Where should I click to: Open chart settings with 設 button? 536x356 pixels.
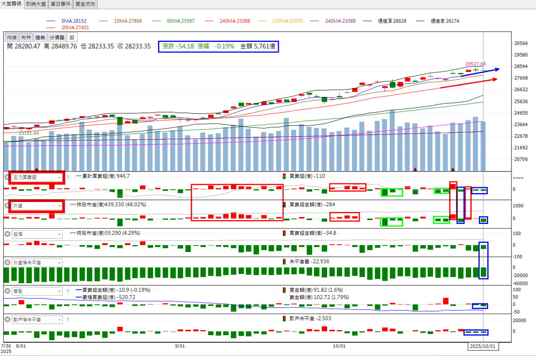(72, 38)
